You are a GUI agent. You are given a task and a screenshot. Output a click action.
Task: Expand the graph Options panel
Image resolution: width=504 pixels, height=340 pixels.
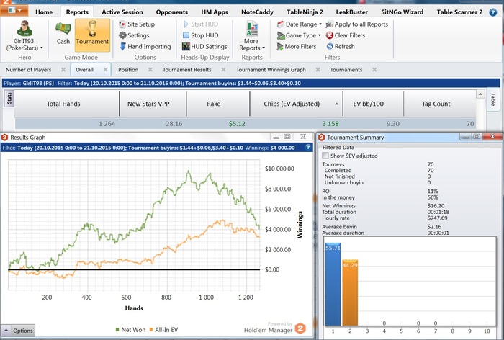click(18, 331)
